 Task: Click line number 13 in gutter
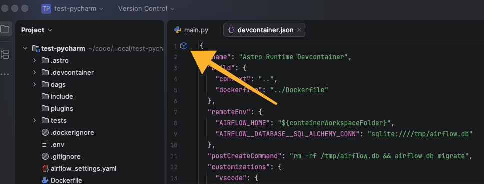[174, 178]
